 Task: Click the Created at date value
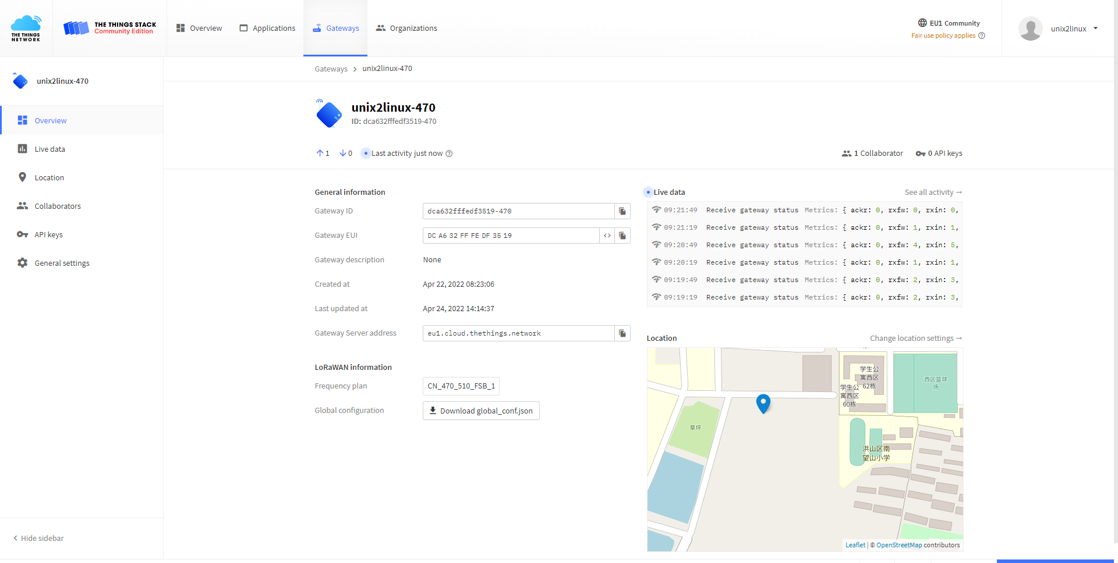tap(458, 284)
